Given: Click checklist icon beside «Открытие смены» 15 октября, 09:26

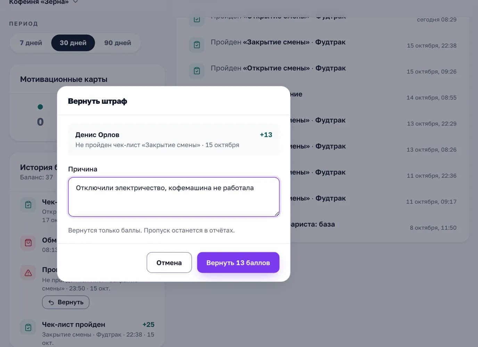Looking at the screenshot, I should (x=197, y=71).
